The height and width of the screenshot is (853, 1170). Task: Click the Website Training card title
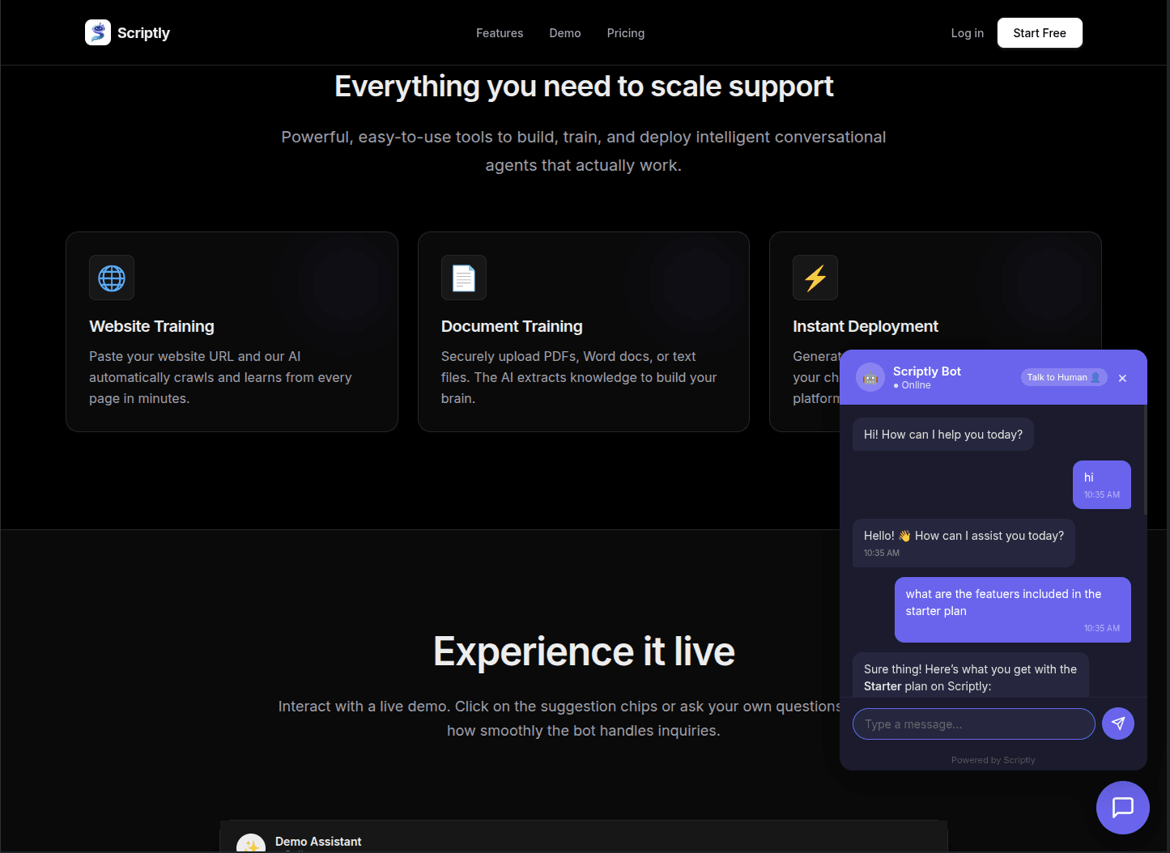click(151, 326)
